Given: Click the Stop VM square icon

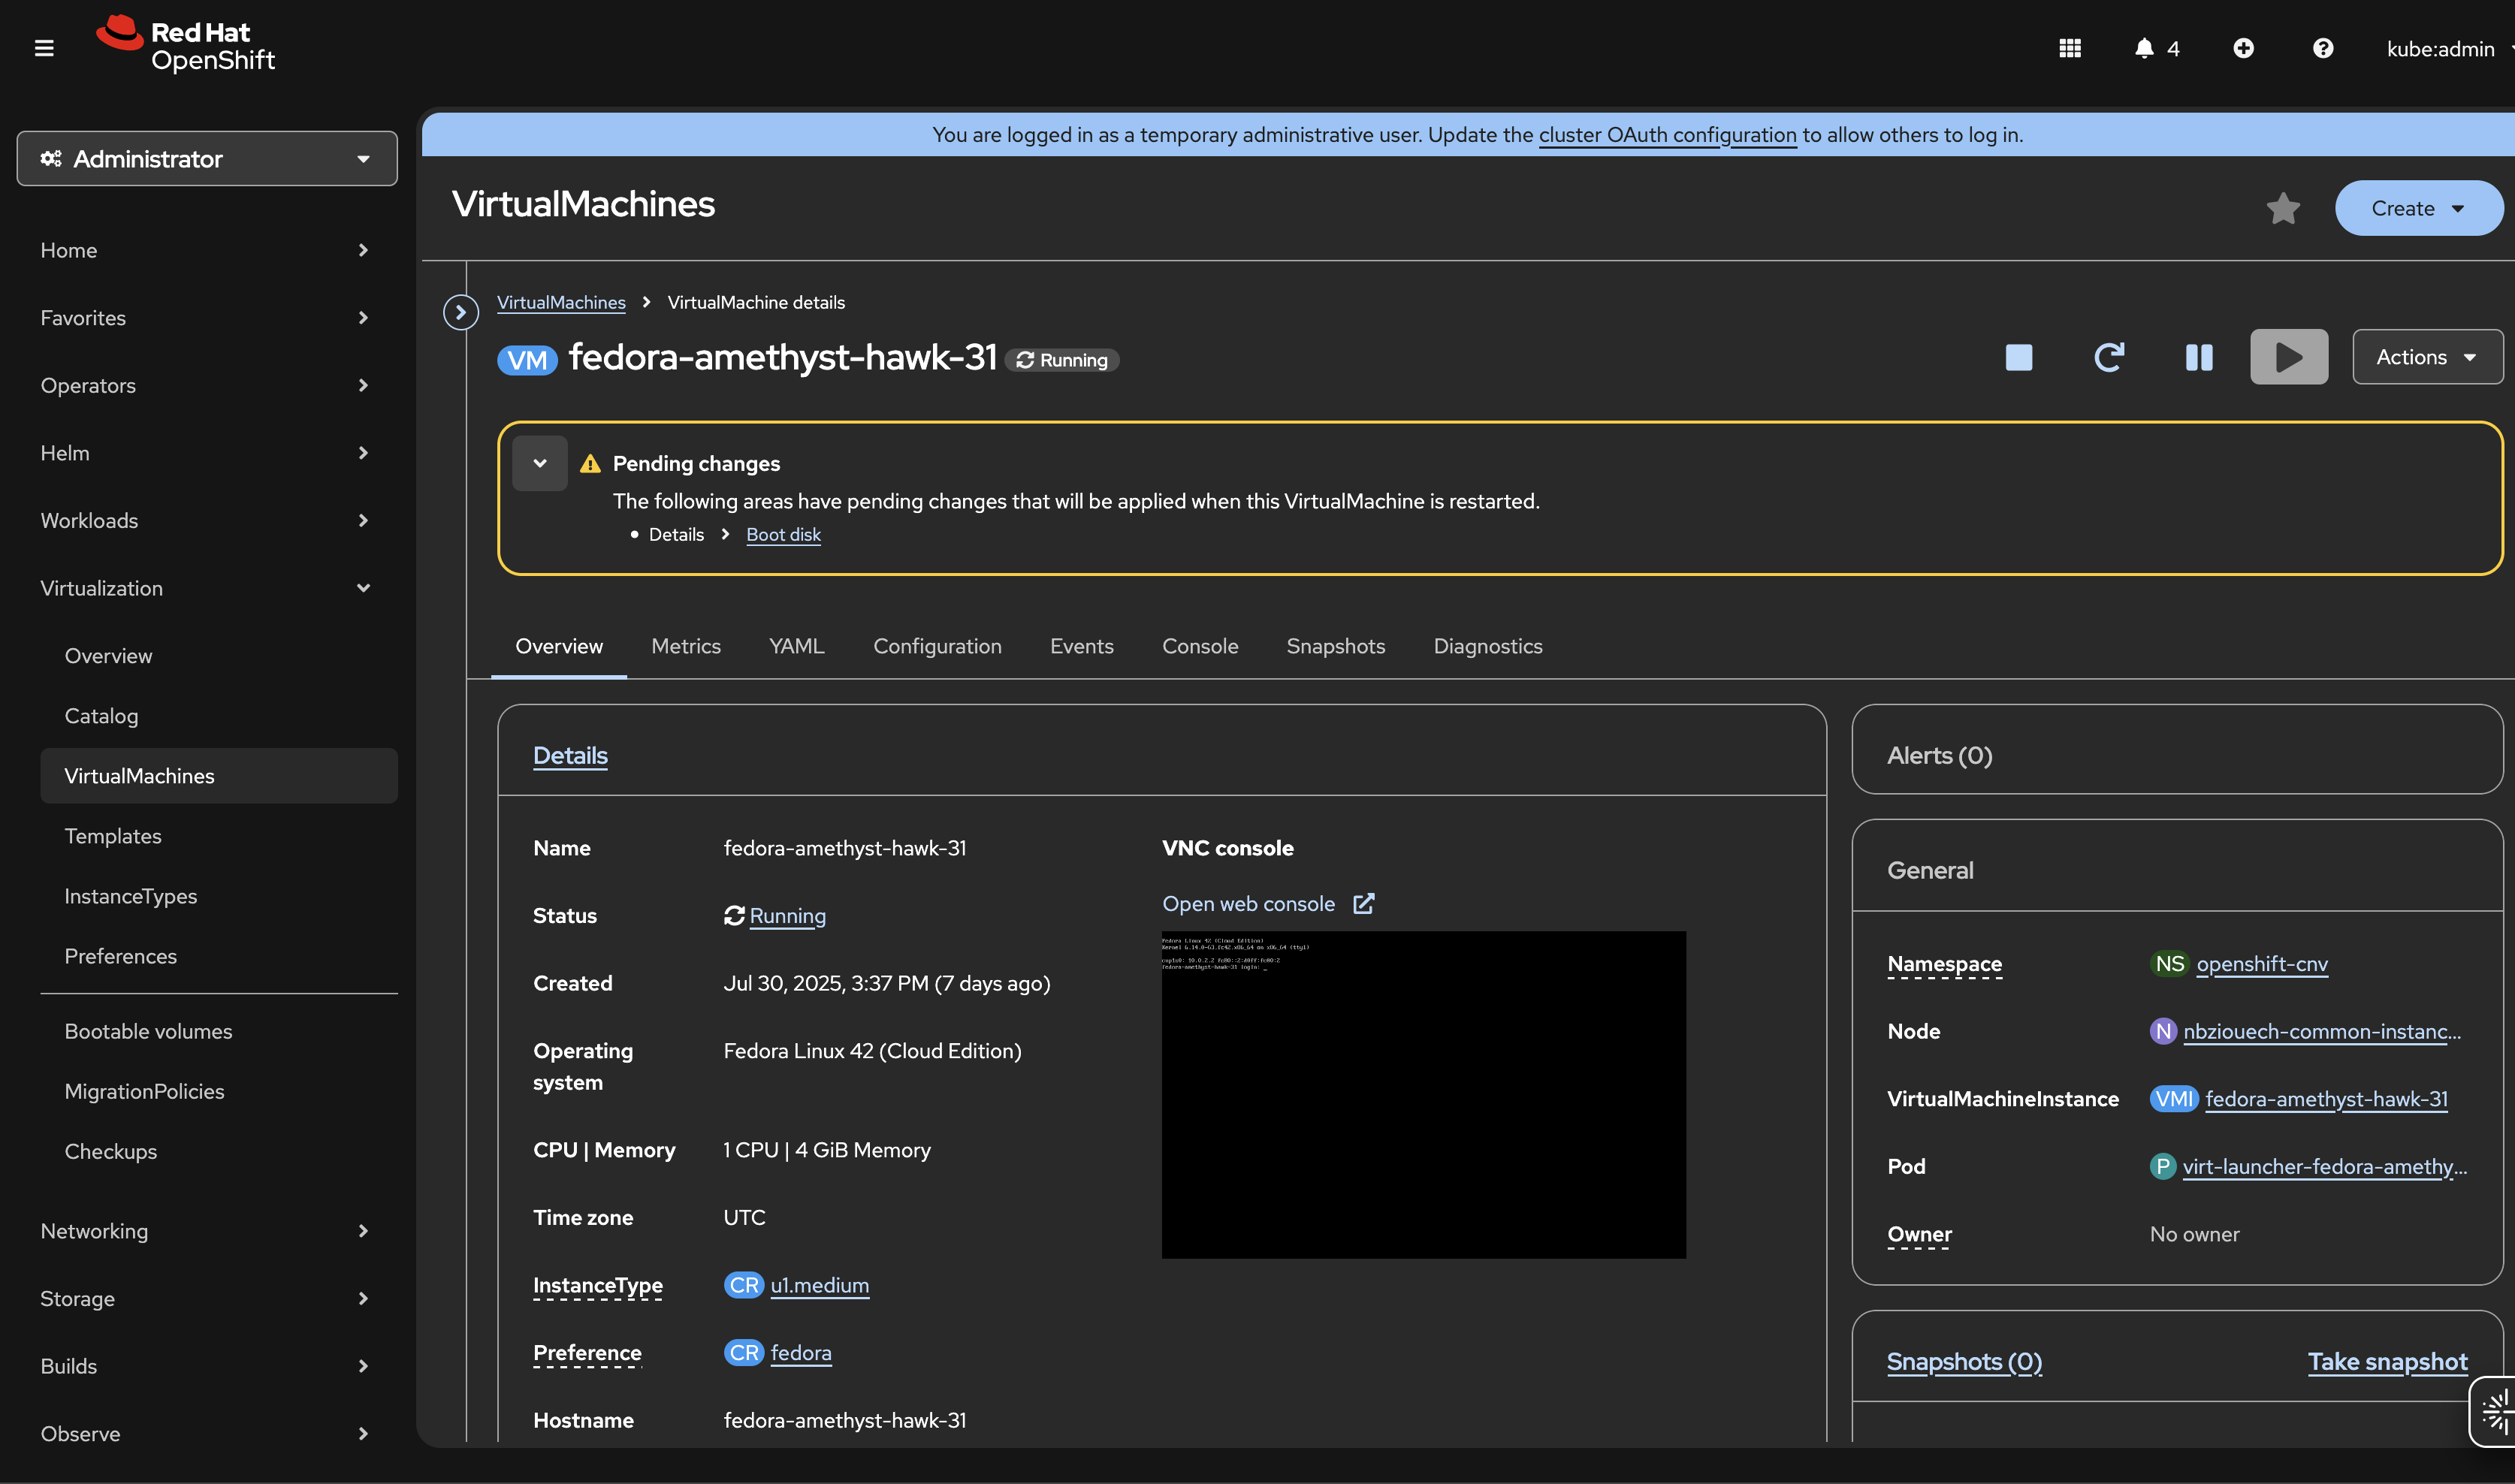Looking at the screenshot, I should point(2018,357).
